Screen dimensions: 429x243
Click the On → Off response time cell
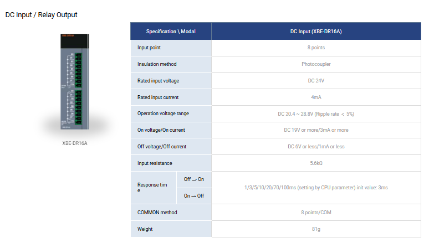tap(194, 196)
